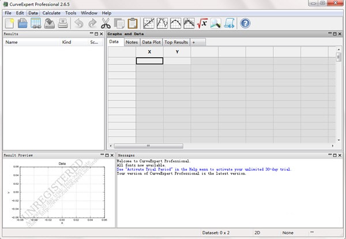Click the New document toolbar icon

(10, 24)
